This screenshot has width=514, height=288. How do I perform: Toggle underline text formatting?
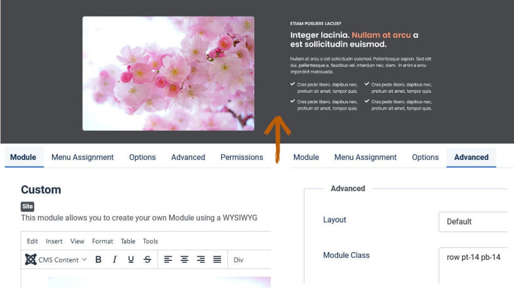pyautogui.click(x=131, y=260)
